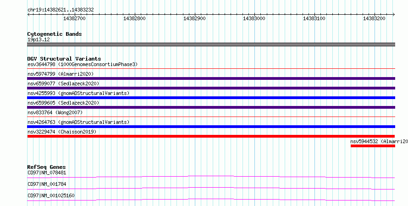408x206 pixels.
Task: Click the blue bar under nsv4264763
Action: tap(211, 127)
